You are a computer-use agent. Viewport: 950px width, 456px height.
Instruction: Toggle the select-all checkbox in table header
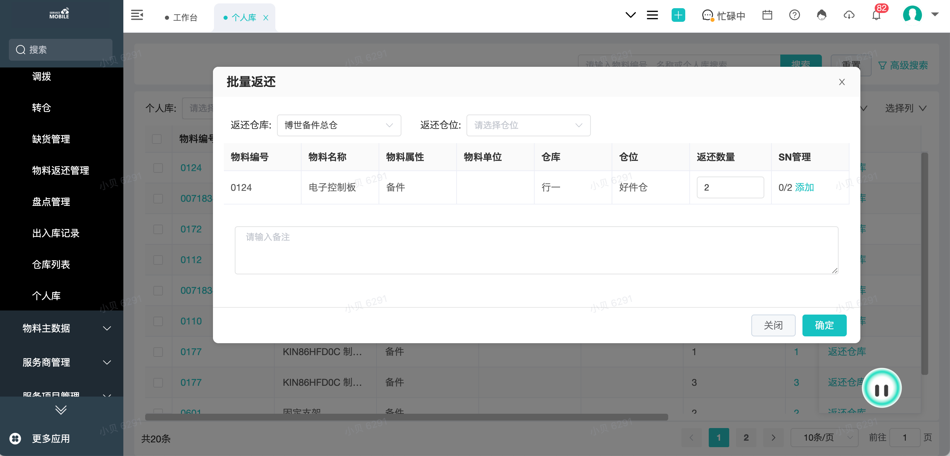[x=157, y=139]
